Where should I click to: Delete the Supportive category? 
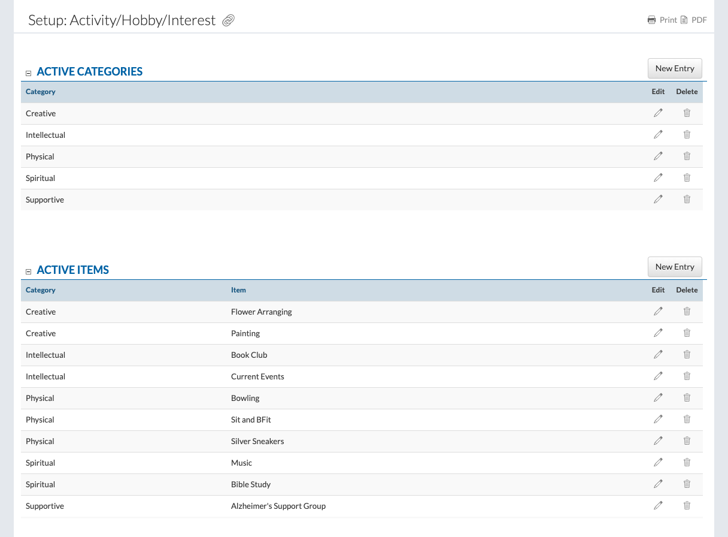(x=687, y=200)
